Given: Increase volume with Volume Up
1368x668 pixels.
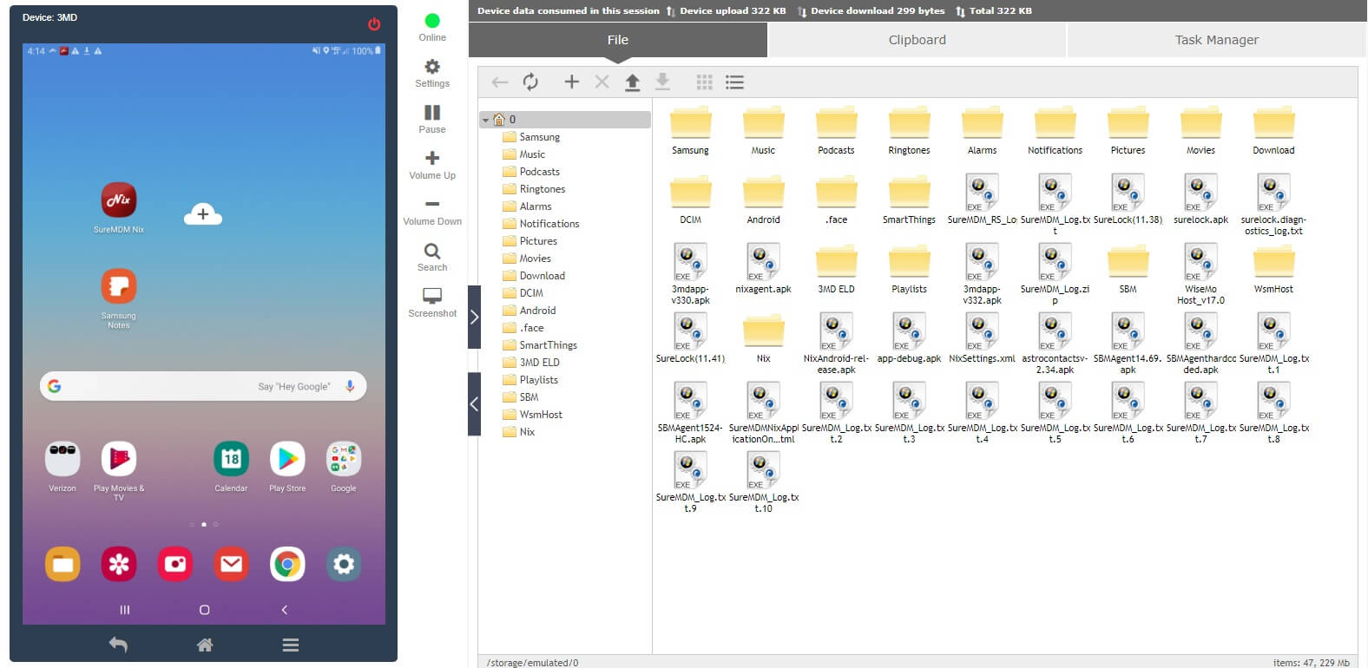Looking at the screenshot, I should pos(432,165).
